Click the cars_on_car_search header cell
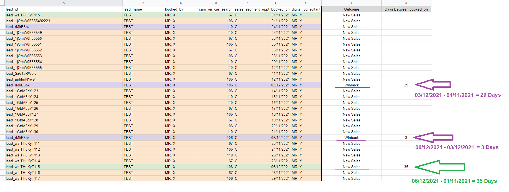 pyautogui.click(x=216, y=9)
